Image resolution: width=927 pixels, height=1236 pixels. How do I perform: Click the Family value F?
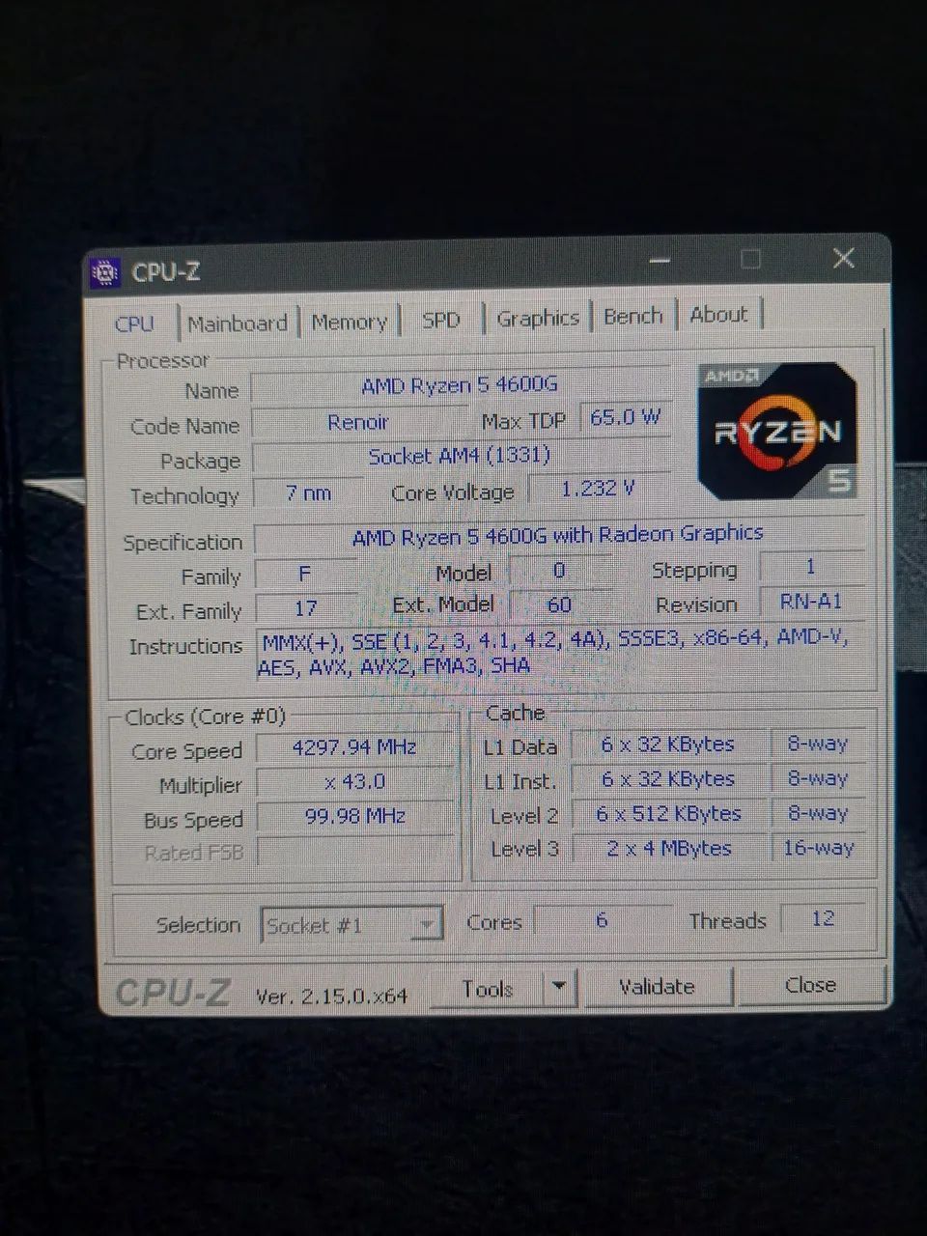(x=305, y=575)
